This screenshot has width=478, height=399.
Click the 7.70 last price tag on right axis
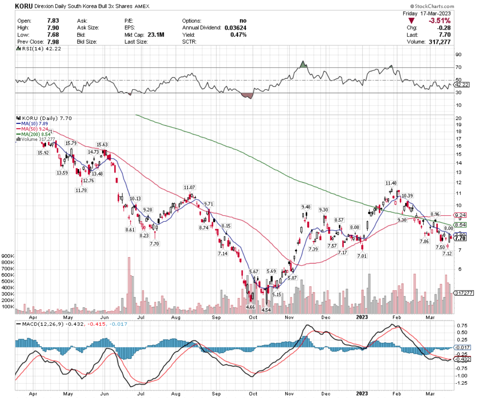point(460,238)
